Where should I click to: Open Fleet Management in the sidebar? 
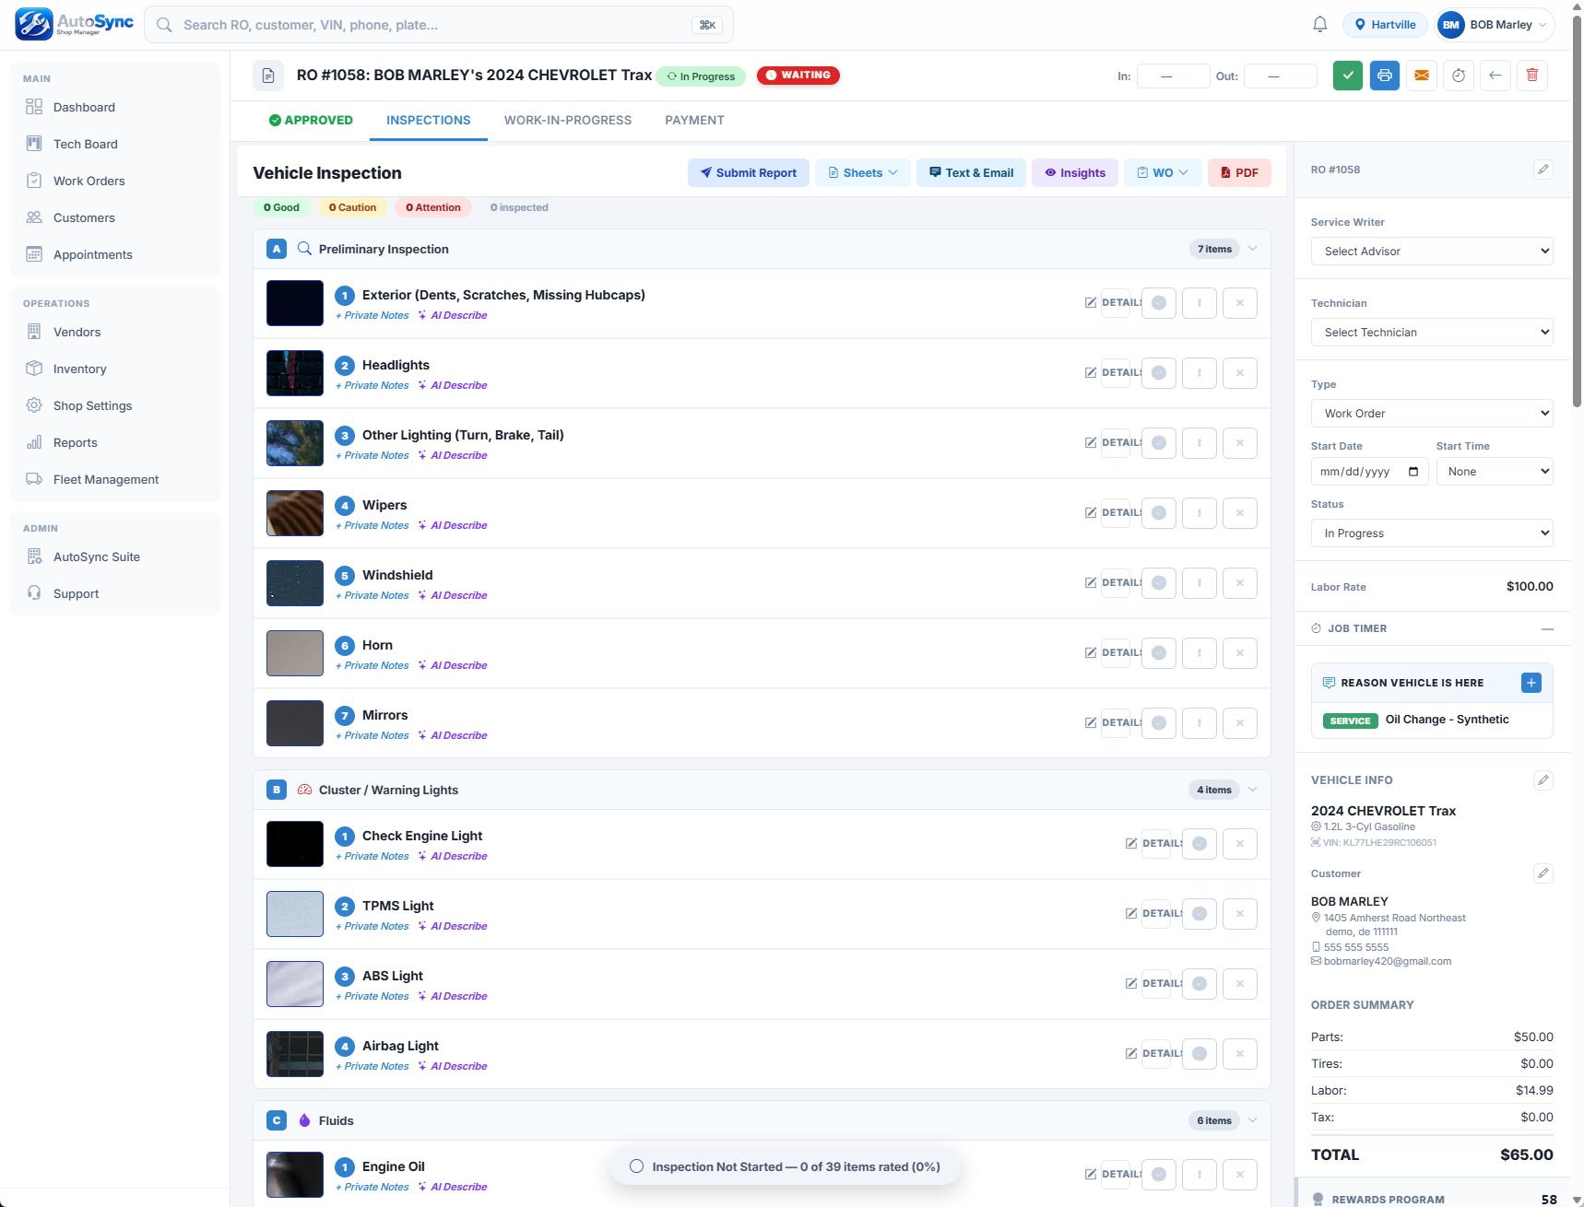click(114, 479)
